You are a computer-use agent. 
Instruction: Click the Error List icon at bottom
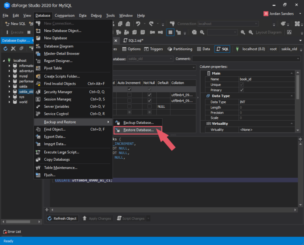tap(5, 232)
